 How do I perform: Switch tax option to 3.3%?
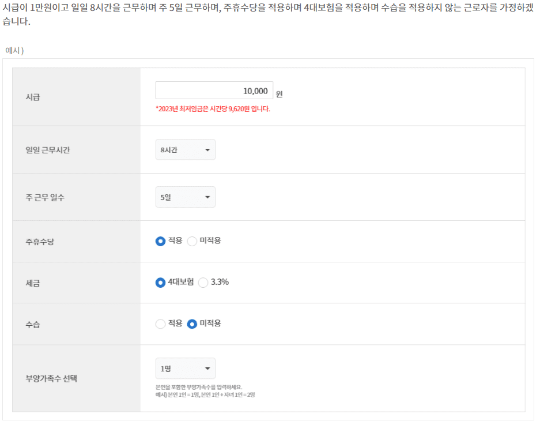click(x=203, y=283)
